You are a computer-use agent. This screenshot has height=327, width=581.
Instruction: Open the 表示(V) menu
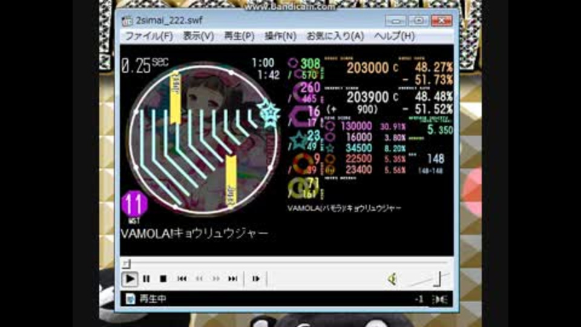199,36
